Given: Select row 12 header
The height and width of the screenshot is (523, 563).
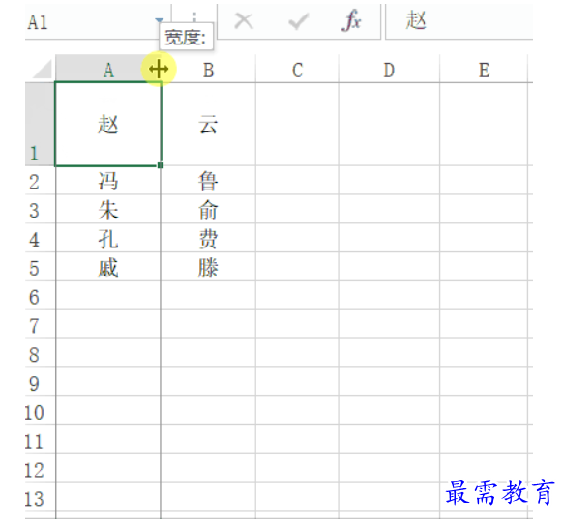Looking at the screenshot, I should [x=40, y=469].
